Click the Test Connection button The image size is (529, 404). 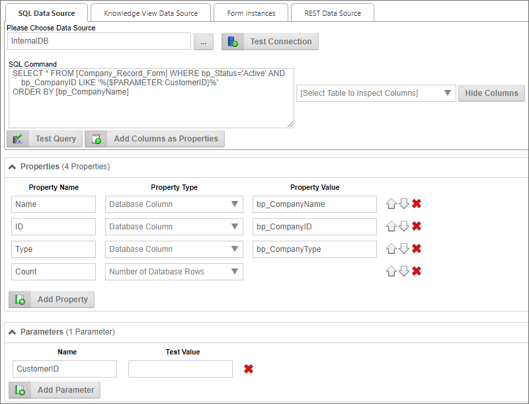click(270, 42)
